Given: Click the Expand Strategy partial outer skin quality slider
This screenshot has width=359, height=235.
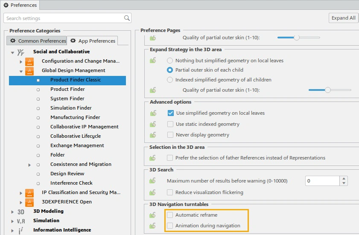Looking at the screenshot, I should click(x=328, y=90).
